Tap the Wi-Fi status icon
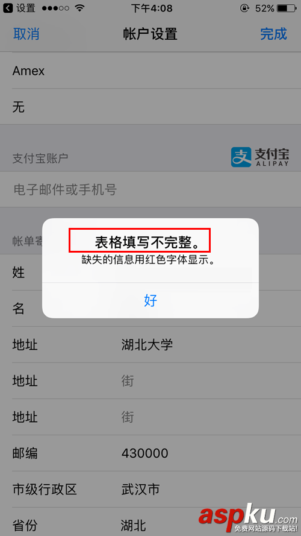 (80, 8)
